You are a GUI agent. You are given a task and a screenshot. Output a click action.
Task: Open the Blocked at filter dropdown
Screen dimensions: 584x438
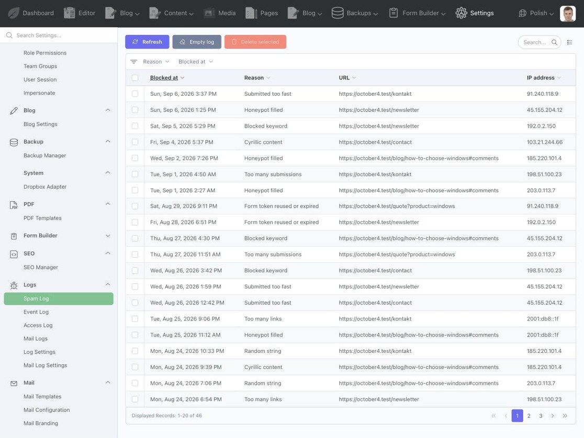[x=196, y=62]
